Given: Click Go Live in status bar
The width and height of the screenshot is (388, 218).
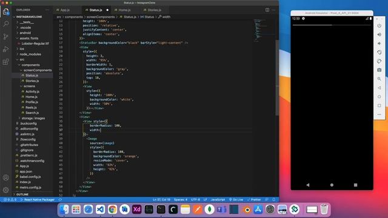Looking at the screenshot, I should pos(236,200).
